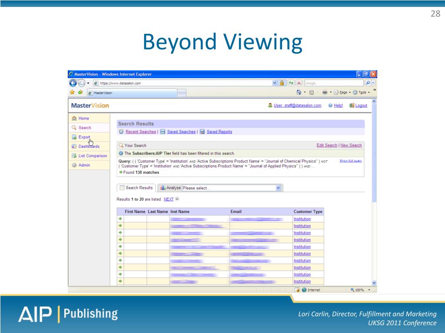Open Search in the sidebar
The height and width of the screenshot is (333, 445).
tap(85, 128)
